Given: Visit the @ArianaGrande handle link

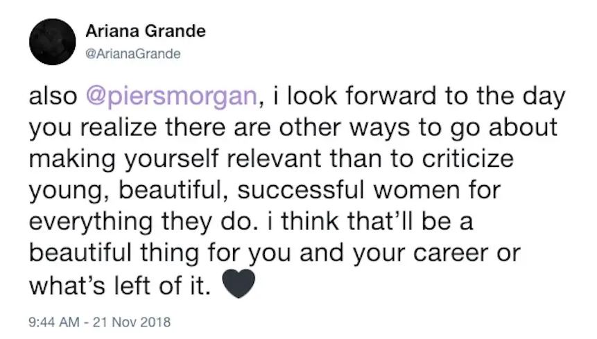Looking at the screenshot, I should [x=133, y=53].
